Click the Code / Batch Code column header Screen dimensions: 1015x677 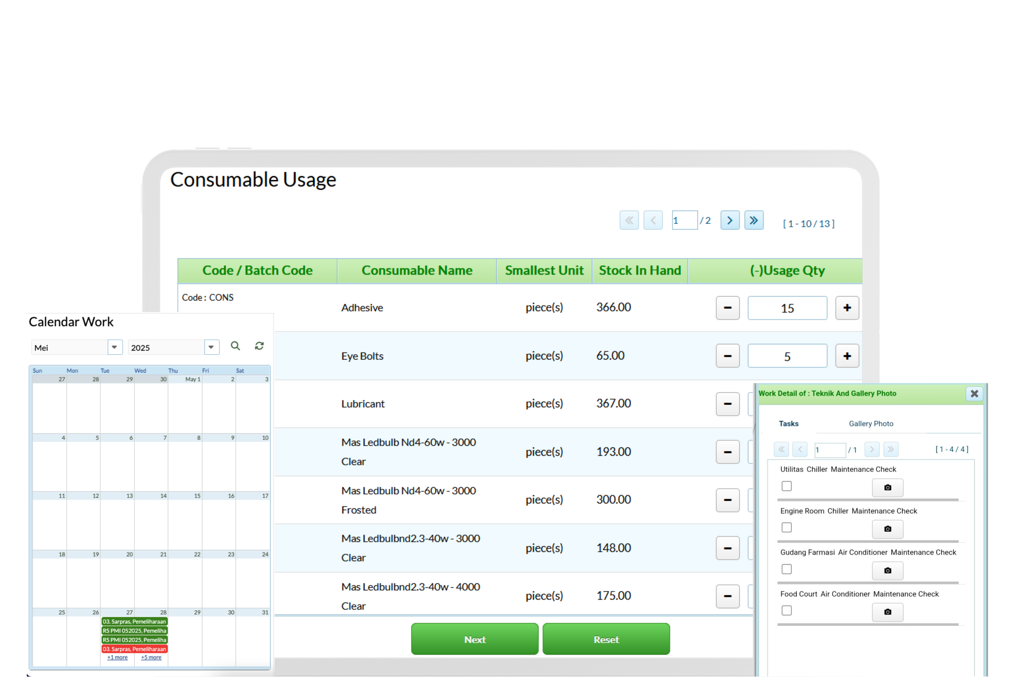coord(257,271)
